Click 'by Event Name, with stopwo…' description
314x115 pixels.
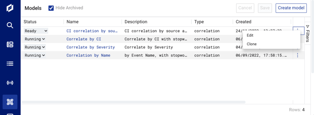pos(156,55)
